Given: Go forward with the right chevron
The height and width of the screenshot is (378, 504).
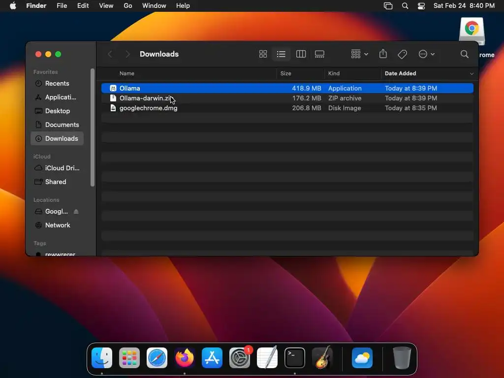Looking at the screenshot, I should [127, 54].
